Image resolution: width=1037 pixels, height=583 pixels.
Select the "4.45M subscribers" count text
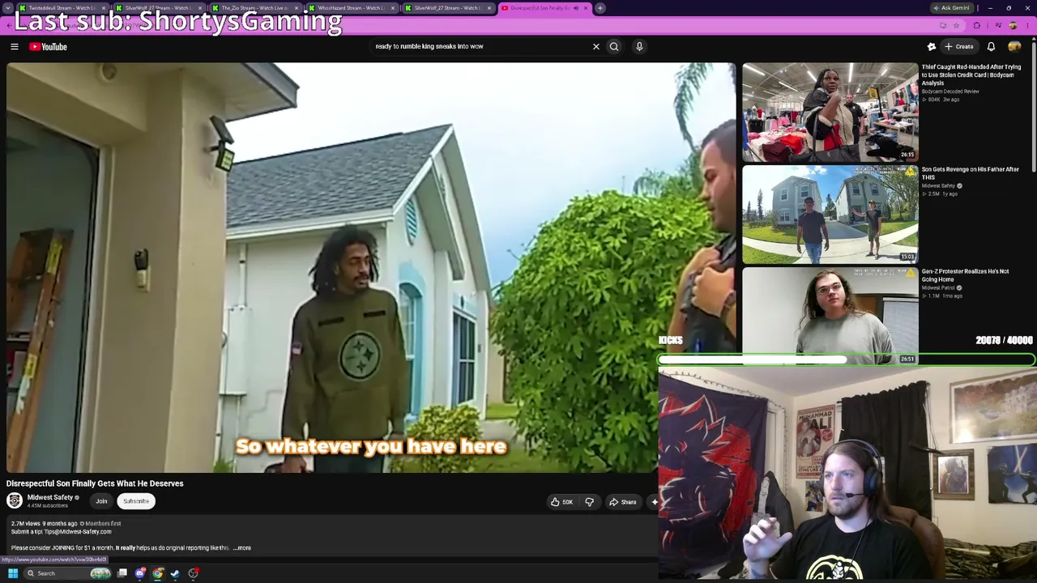(x=48, y=506)
